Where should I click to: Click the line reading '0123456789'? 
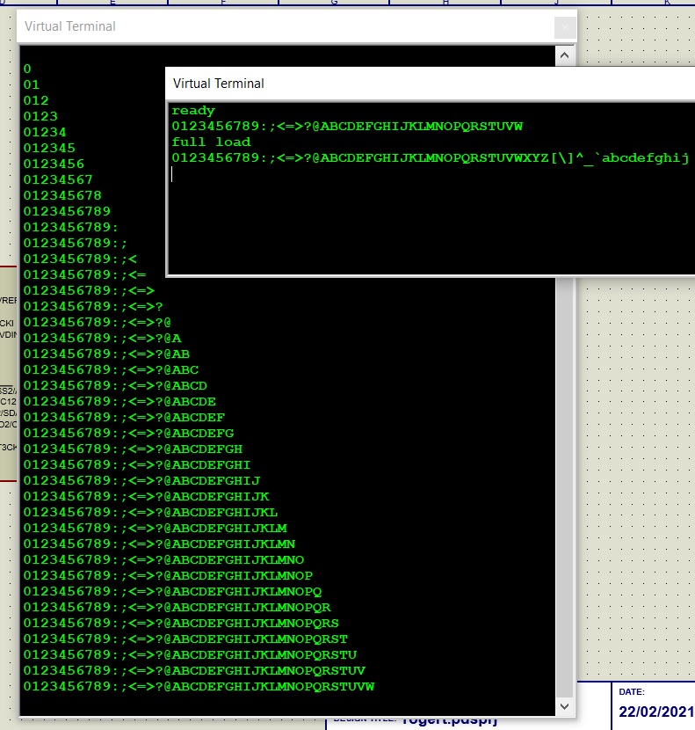(67, 211)
